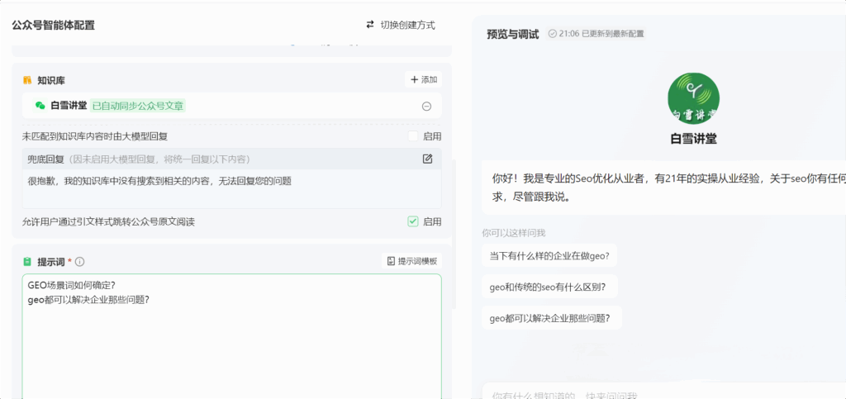The height and width of the screenshot is (399, 846).
Task: Click the green 提示词 clipboard icon
Action: point(27,262)
